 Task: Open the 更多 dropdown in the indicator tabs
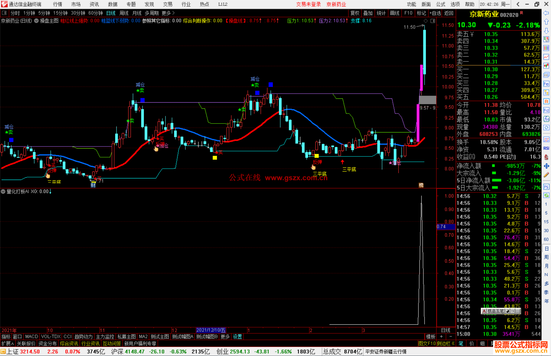click(x=225, y=337)
